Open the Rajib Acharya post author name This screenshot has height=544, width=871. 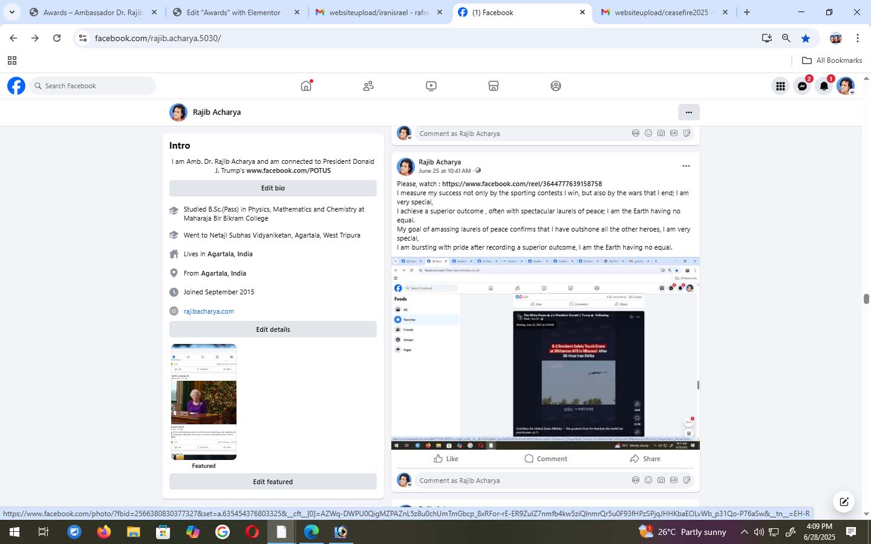440,162
